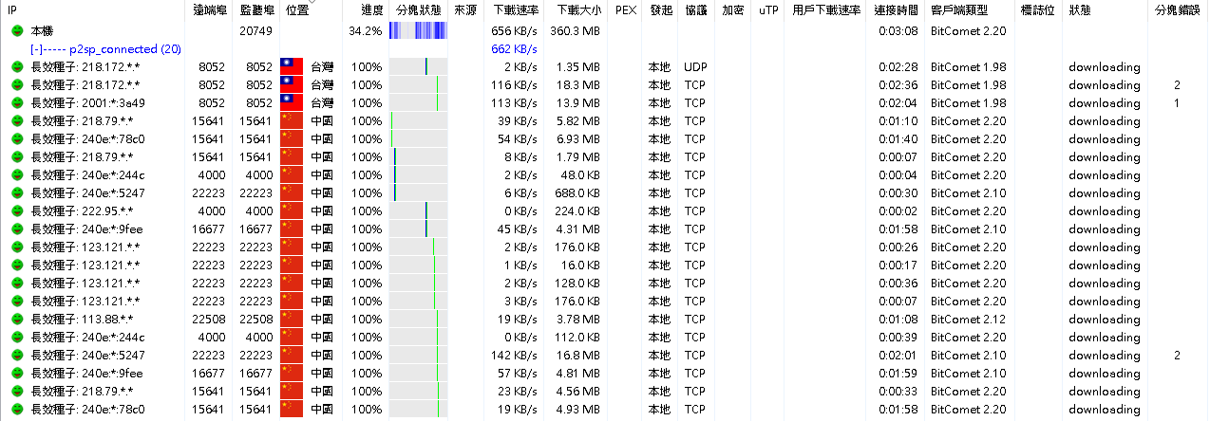
Task: Click the '360.3 MB' download size cell
Action: [575, 31]
